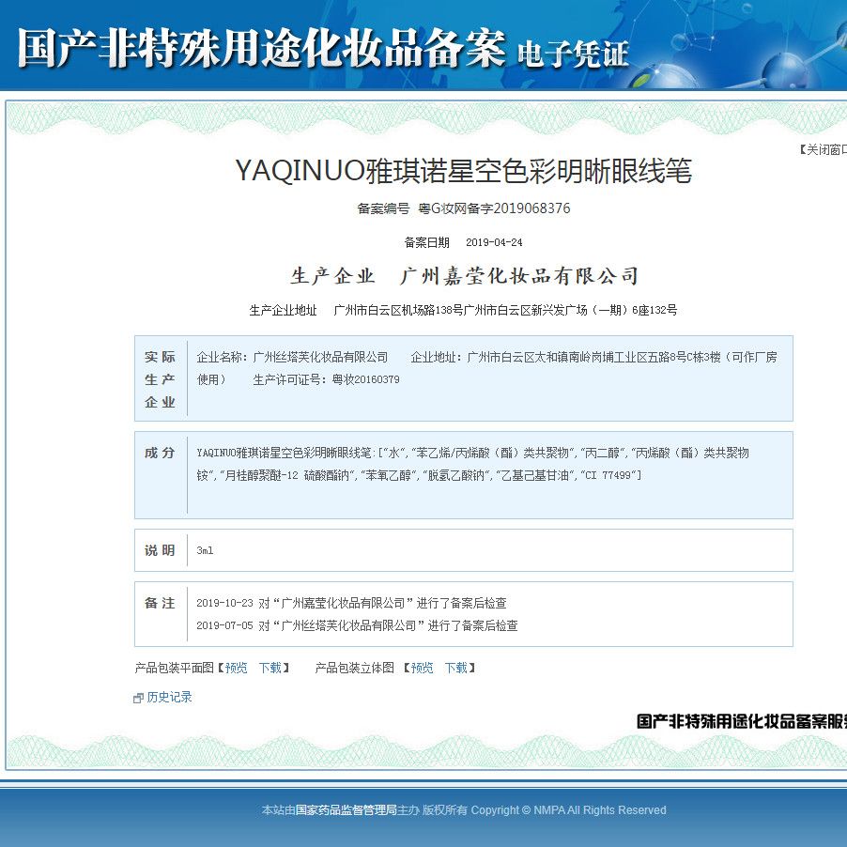Image resolution: width=847 pixels, height=847 pixels.
Task: Download the 产品包装立体图 file
Action: click(456, 669)
